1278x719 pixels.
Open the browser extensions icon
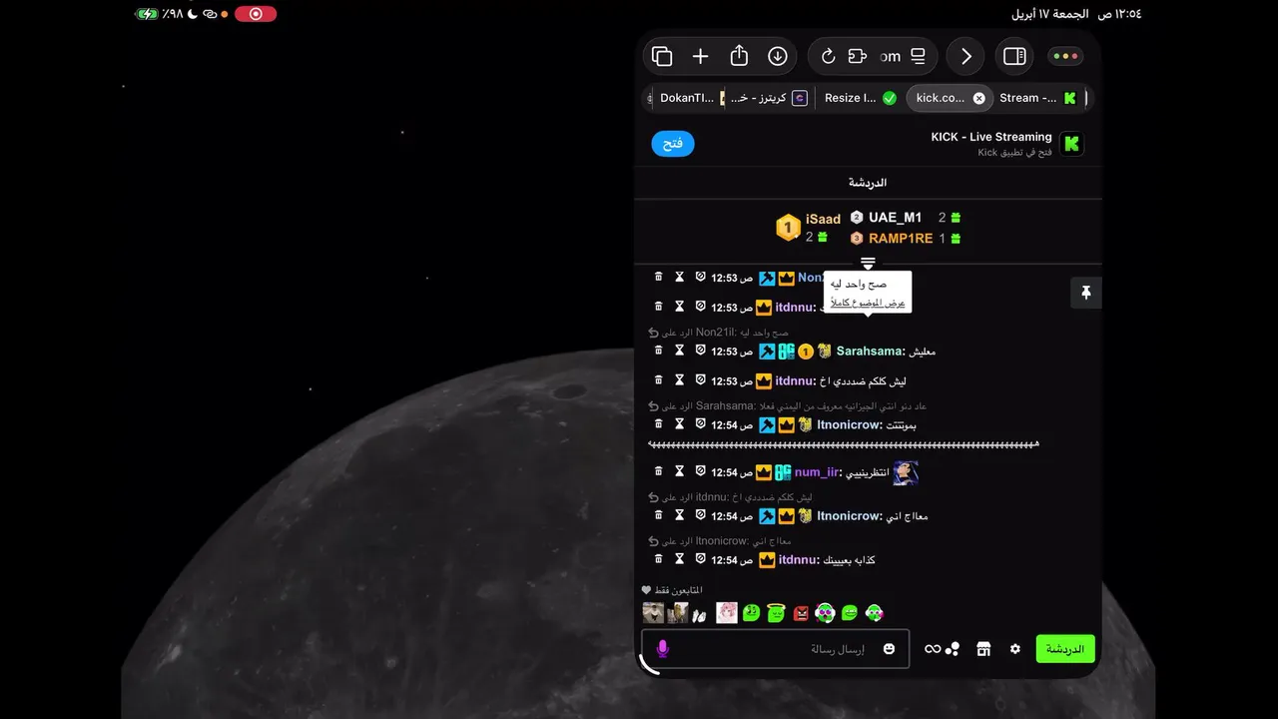click(857, 57)
